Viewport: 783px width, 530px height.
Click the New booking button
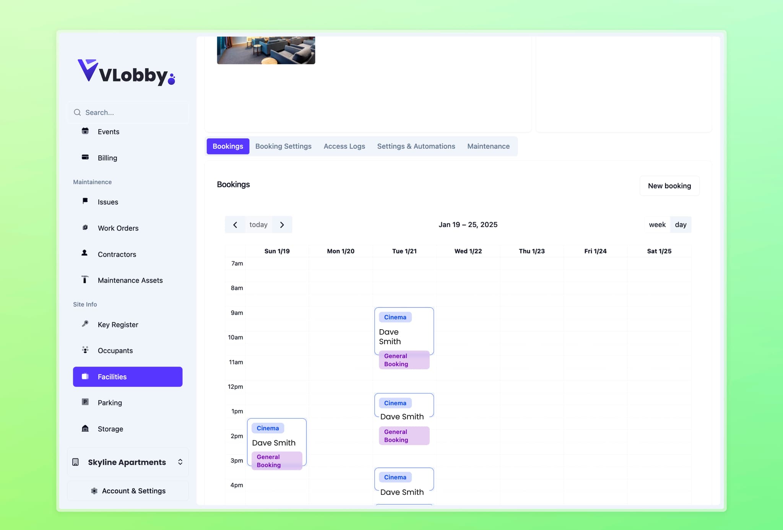[x=669, y=186]
